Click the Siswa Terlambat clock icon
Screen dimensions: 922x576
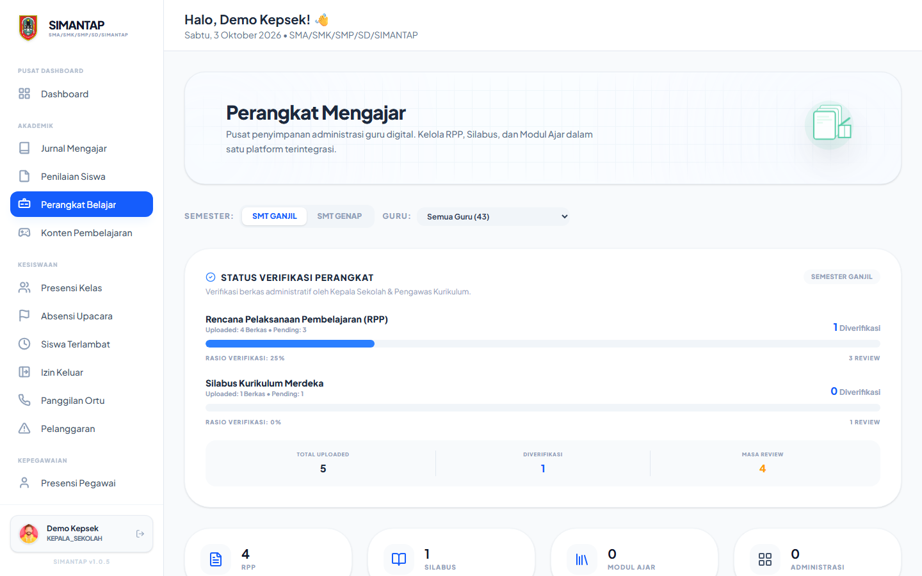[24, 344]
